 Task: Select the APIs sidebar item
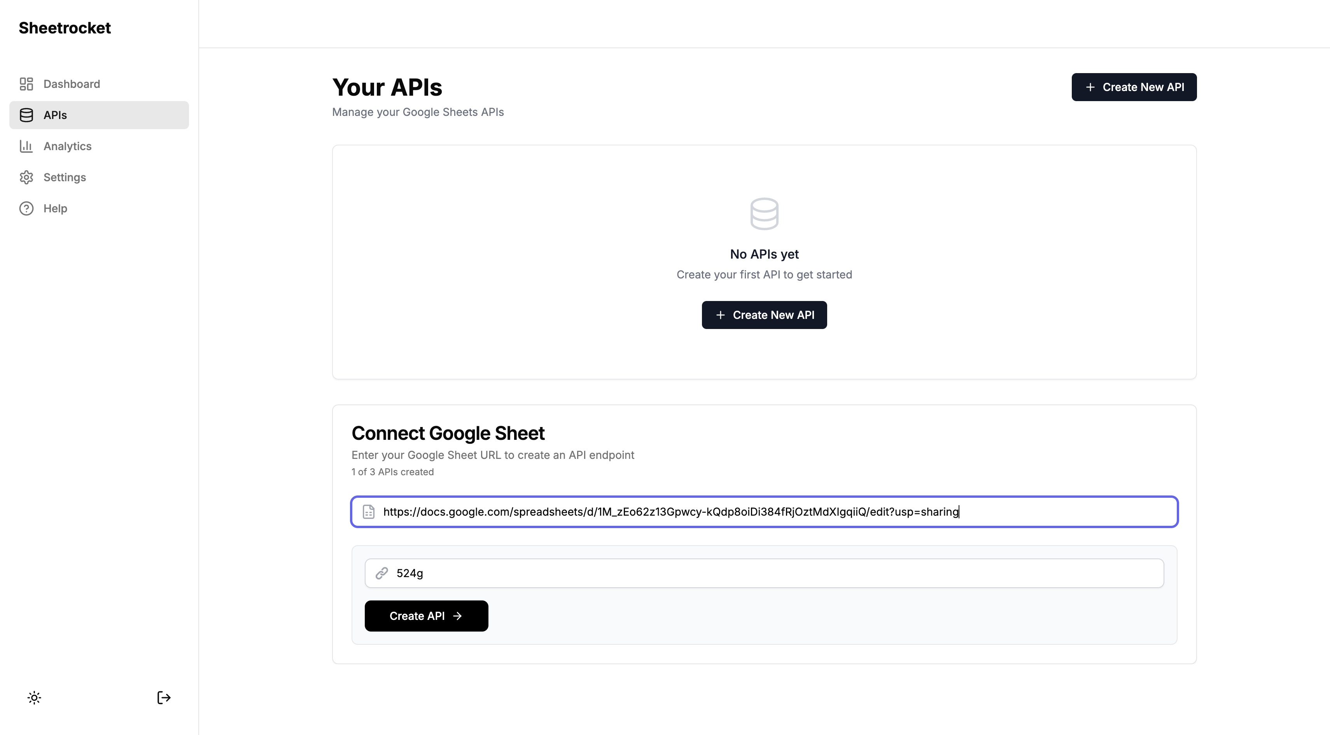pyautogui.click(x=99, y=115)
